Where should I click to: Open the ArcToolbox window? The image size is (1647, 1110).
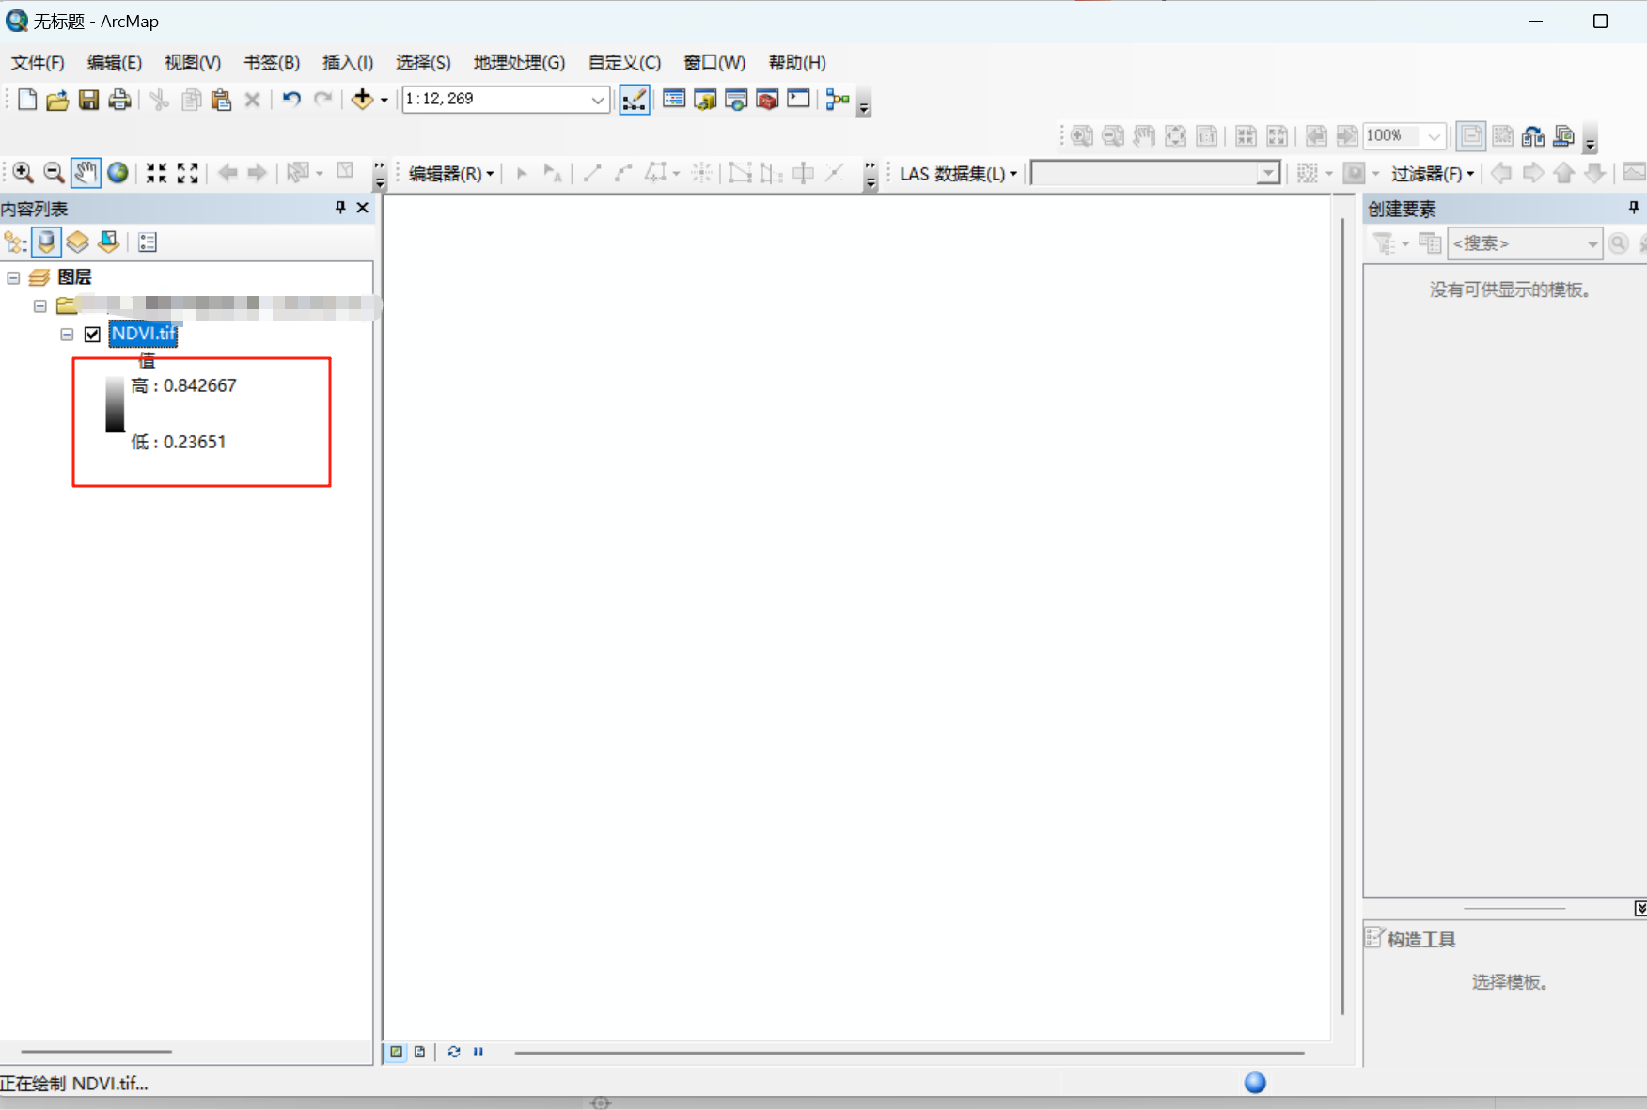click(x=767, y=100)
